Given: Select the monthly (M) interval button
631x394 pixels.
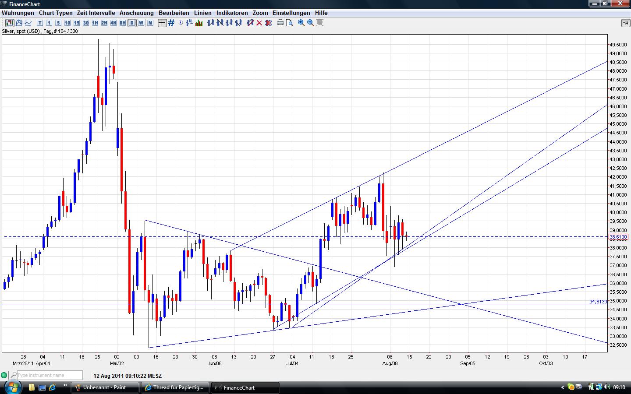Looking at the screenshot, I should click(x=150, y=23).
